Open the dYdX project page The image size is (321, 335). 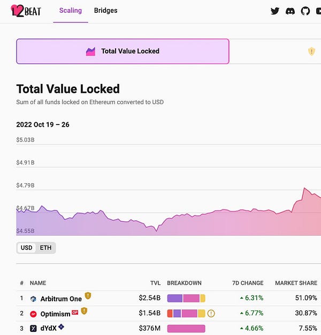click(48, 328)
